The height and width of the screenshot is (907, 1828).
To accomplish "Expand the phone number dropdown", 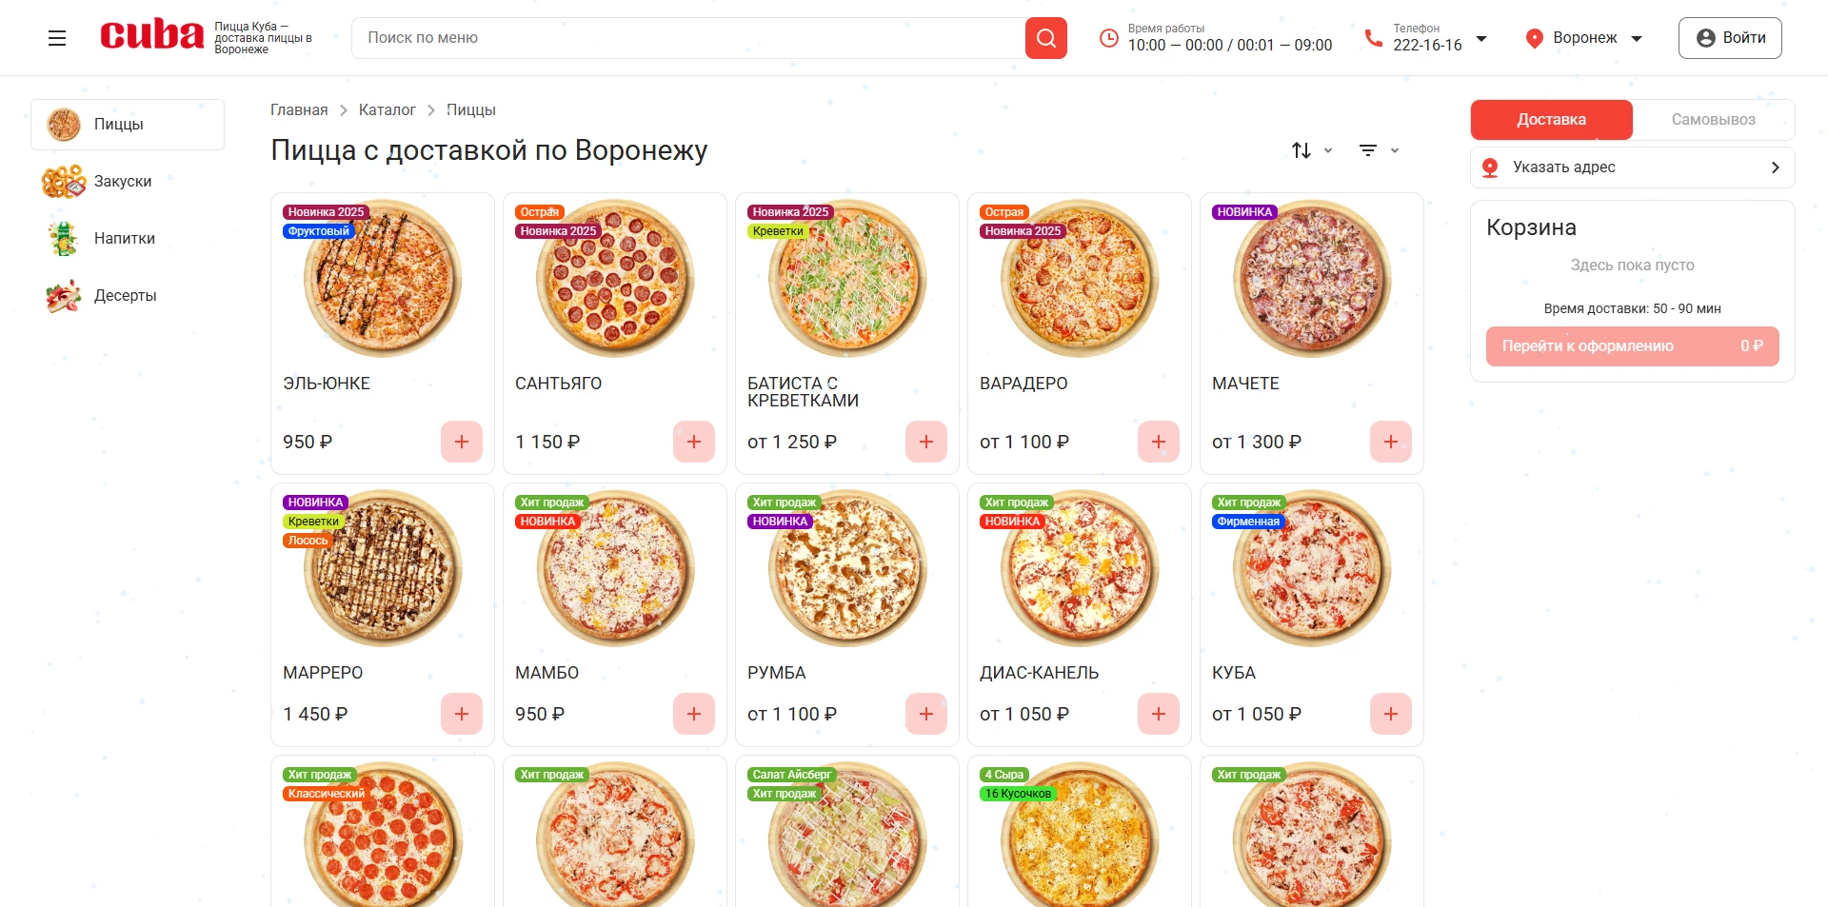I will (x=1481, y=39).
